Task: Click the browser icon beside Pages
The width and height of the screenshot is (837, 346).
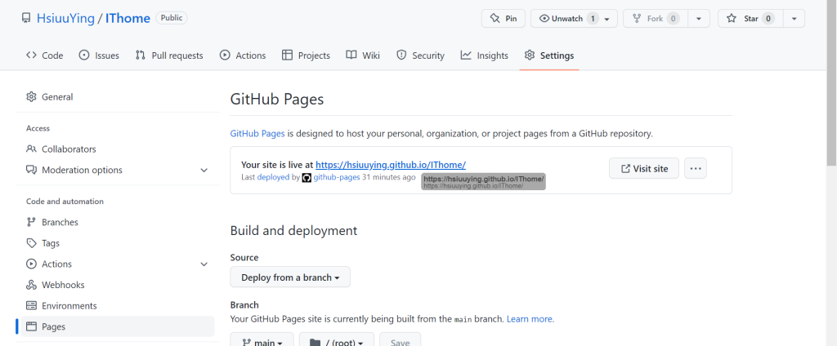Action: click(x=31, y=326)
